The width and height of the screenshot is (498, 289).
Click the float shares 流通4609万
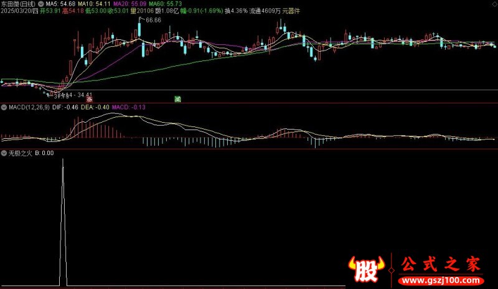(x=265, y=11)
